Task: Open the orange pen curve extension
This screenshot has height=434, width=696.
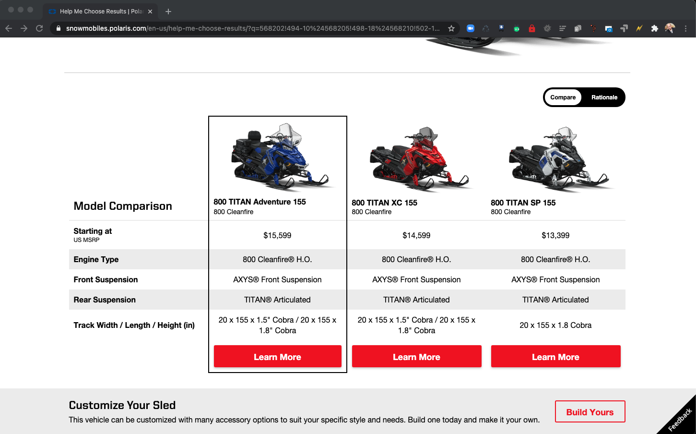Action: (x=593, y=28)
